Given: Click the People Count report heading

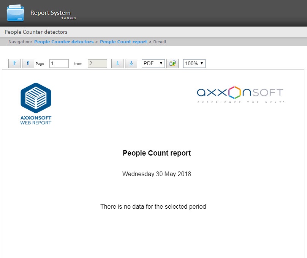Looking at the screenshot, I should point(157,153).
